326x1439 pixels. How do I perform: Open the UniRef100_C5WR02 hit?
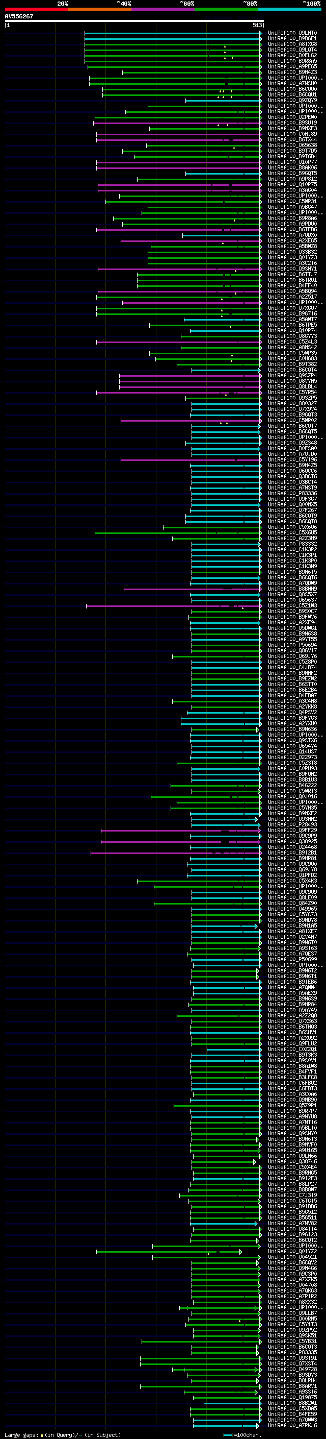tap(292, 420)
